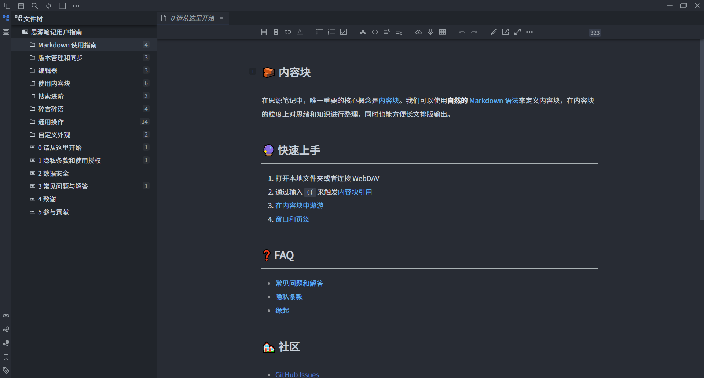
Task: Click the calendar icon in the top bar
Action: coord(21,6)
